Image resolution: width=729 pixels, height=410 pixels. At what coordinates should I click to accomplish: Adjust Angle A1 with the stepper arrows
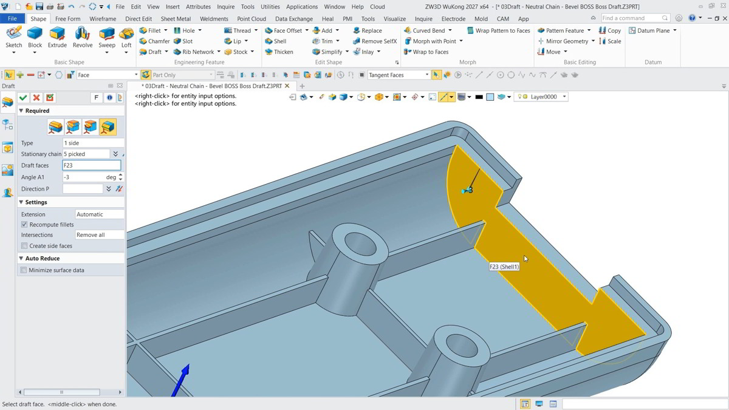(120, 177)
